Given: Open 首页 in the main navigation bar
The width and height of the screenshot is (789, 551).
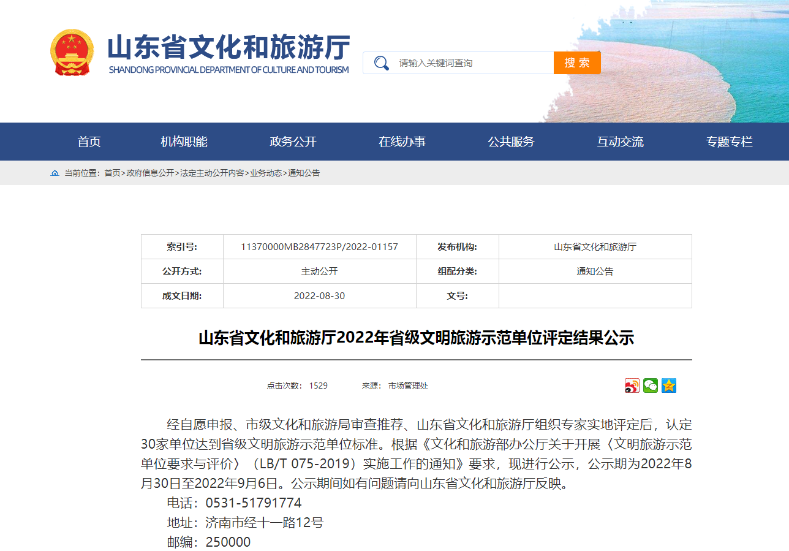Looking at the screenshot, I should [x=89, y=142].
